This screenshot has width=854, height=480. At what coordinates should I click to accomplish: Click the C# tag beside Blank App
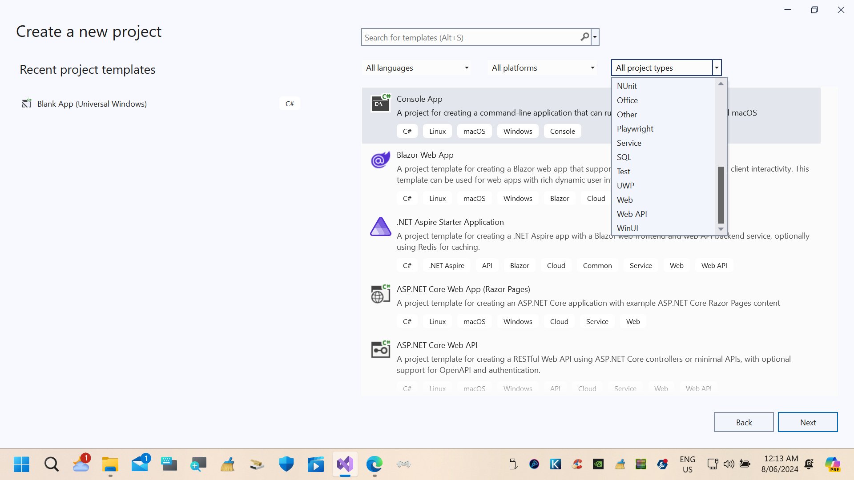[290, 104]
